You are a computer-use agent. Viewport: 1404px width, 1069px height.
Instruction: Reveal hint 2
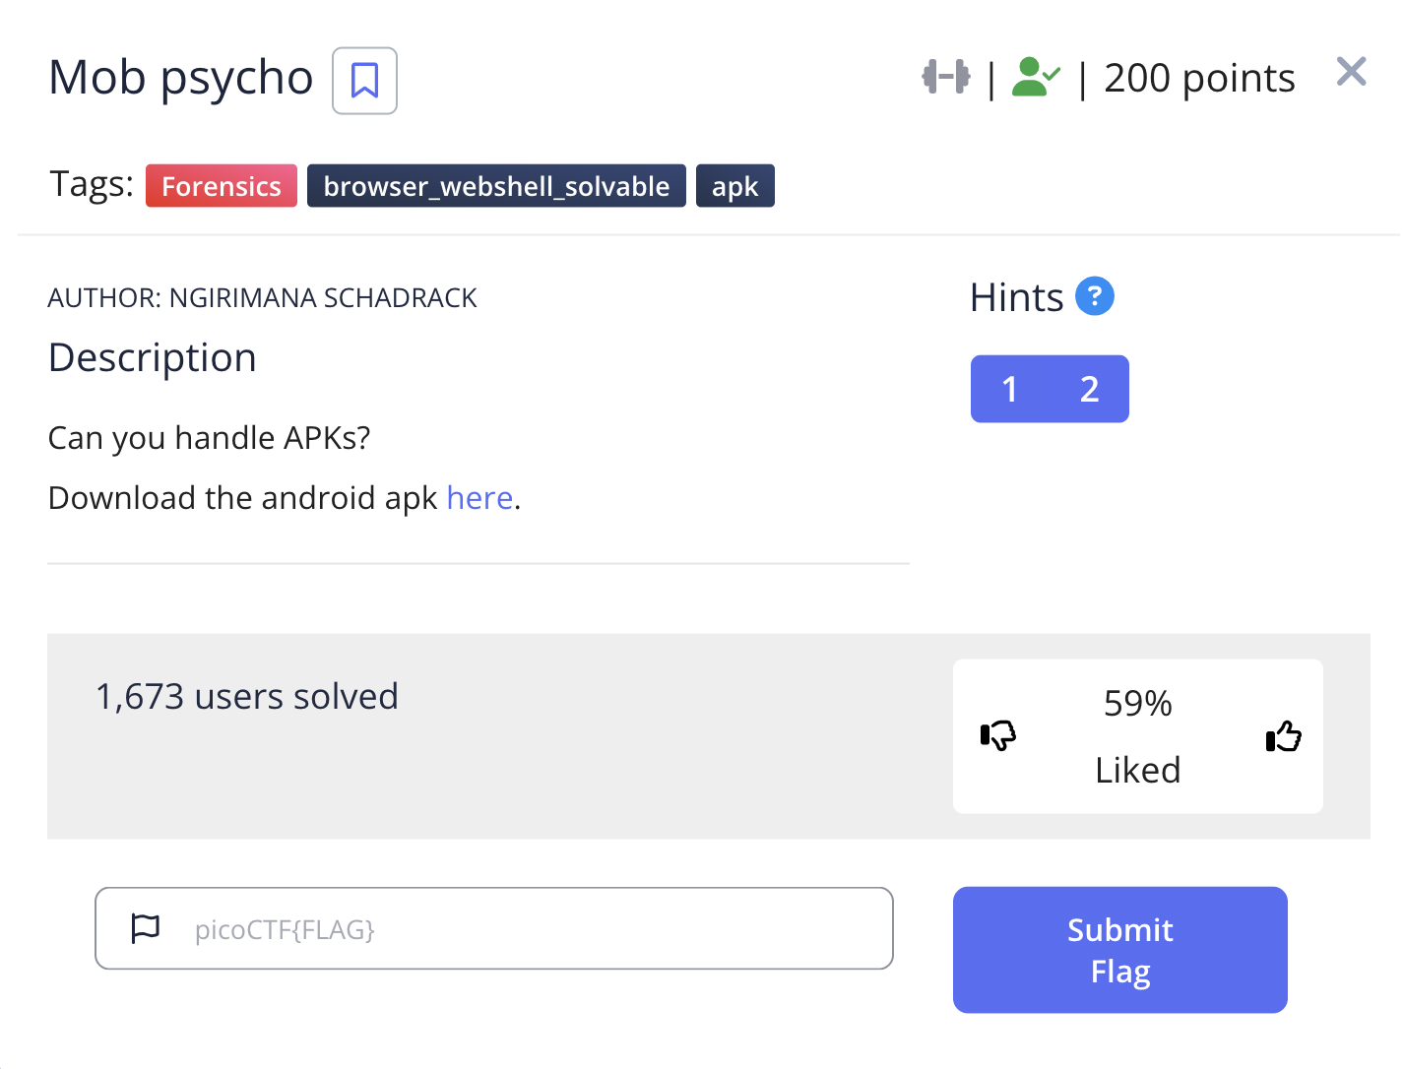point(1089,389)
